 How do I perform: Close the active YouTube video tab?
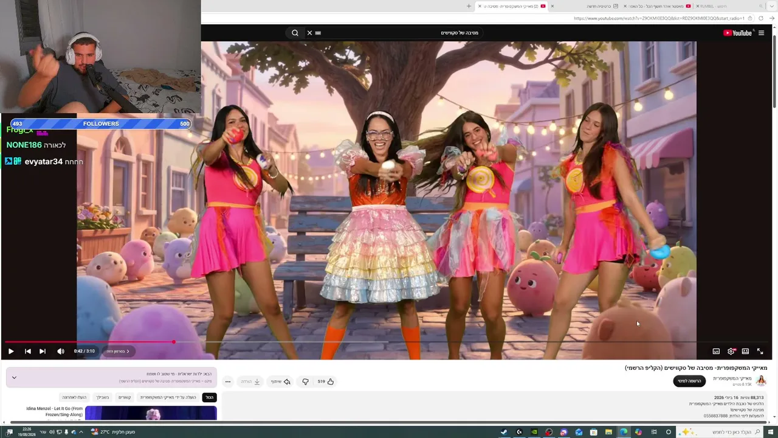click(480, 6)
